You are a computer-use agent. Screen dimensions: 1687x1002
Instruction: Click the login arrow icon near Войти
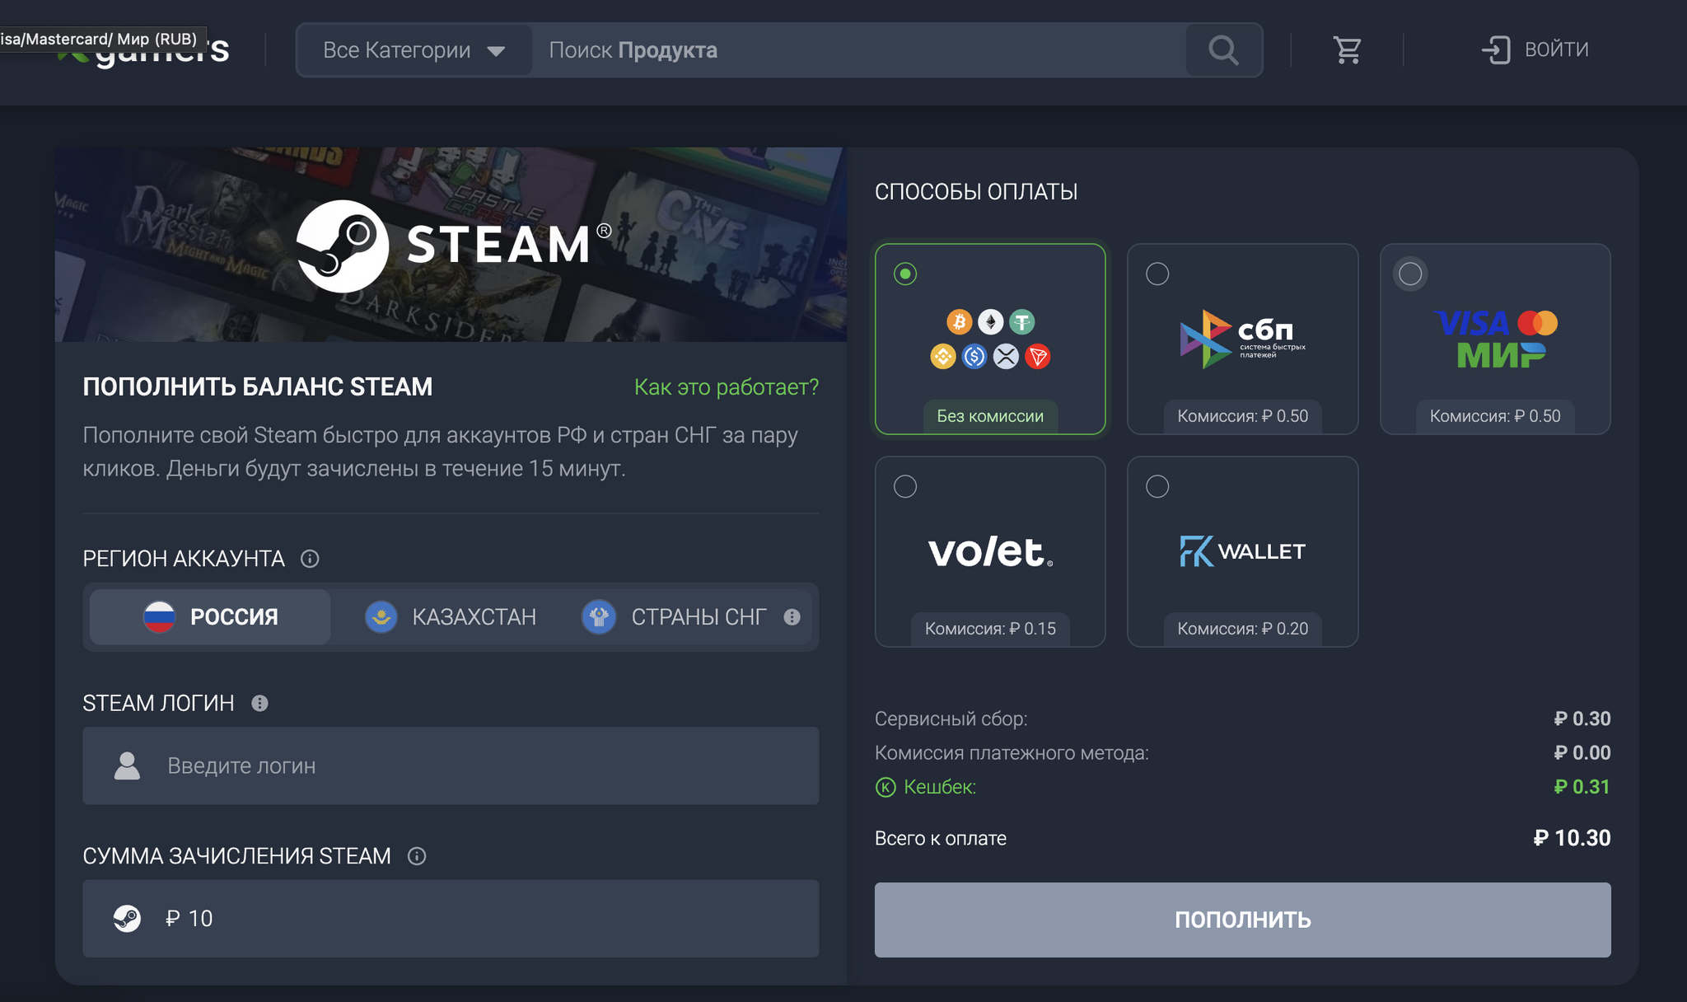1495,49
